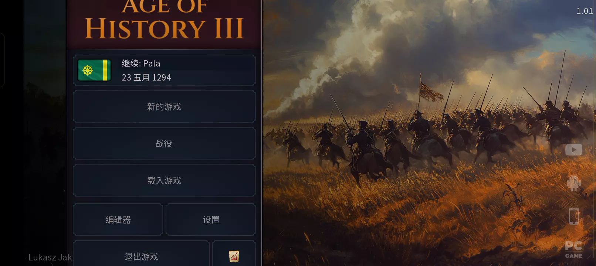The width and height of the screenshot is (596, 266).
Task: Open the YouTube channel icon
Action: click(573, 150)
